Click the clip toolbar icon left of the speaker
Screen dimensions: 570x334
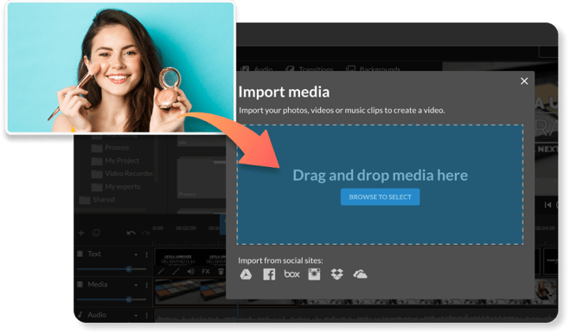176,272
